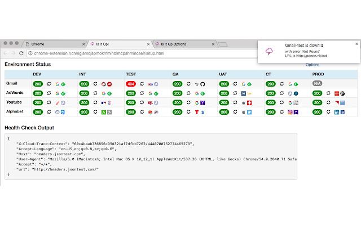Open the Twitter icon in Alphabet UAT
The image size is (361, 225).
249,112
